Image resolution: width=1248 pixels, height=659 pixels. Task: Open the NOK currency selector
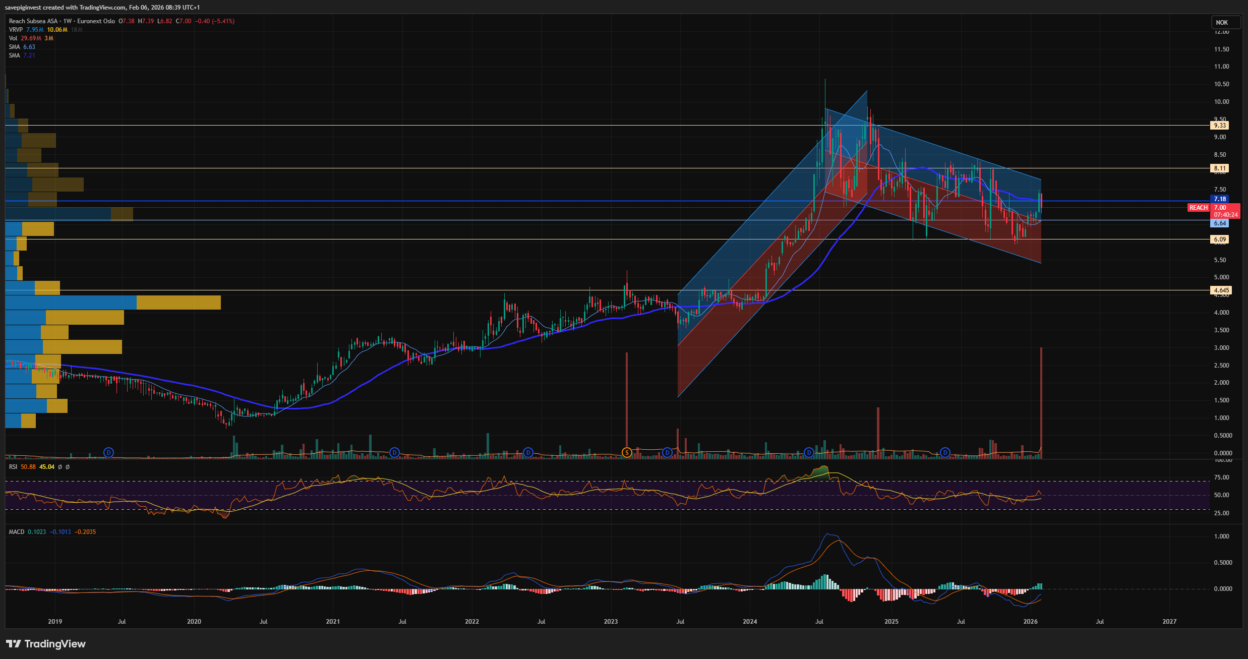(x=1225, y=22)
